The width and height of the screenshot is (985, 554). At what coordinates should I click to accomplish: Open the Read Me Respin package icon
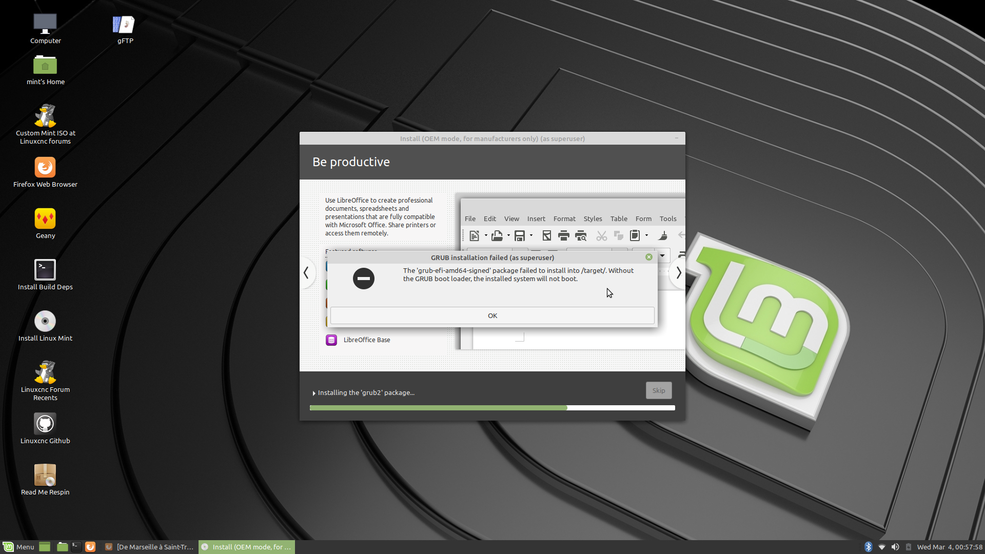(x=45, y=480)
